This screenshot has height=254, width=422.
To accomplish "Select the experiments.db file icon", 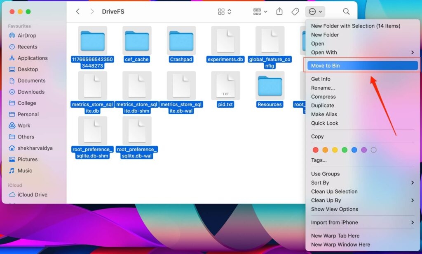I will click(225, 41).
